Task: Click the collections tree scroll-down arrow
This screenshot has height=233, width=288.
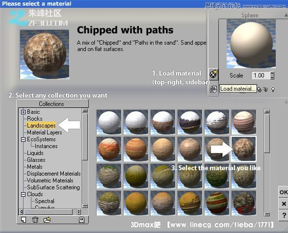Action: [85, 206]
